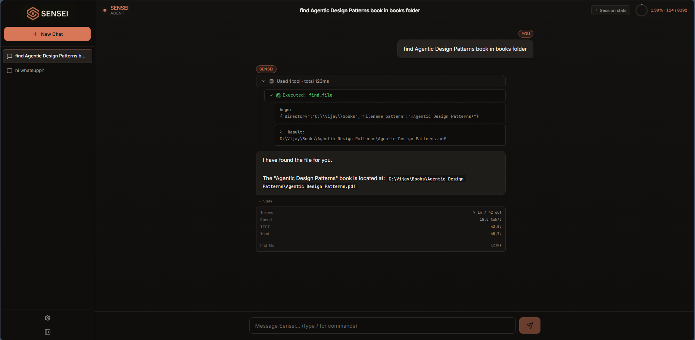The height and width of the screenshot is (340, 695).
Task: Open the 'find Agentic Design Patterns b...' chat
Action: [47, 56]
